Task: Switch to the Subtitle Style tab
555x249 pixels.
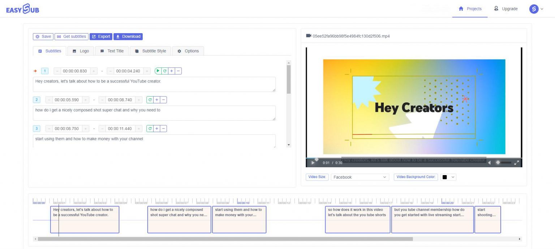Action: (x=150, y=51)
